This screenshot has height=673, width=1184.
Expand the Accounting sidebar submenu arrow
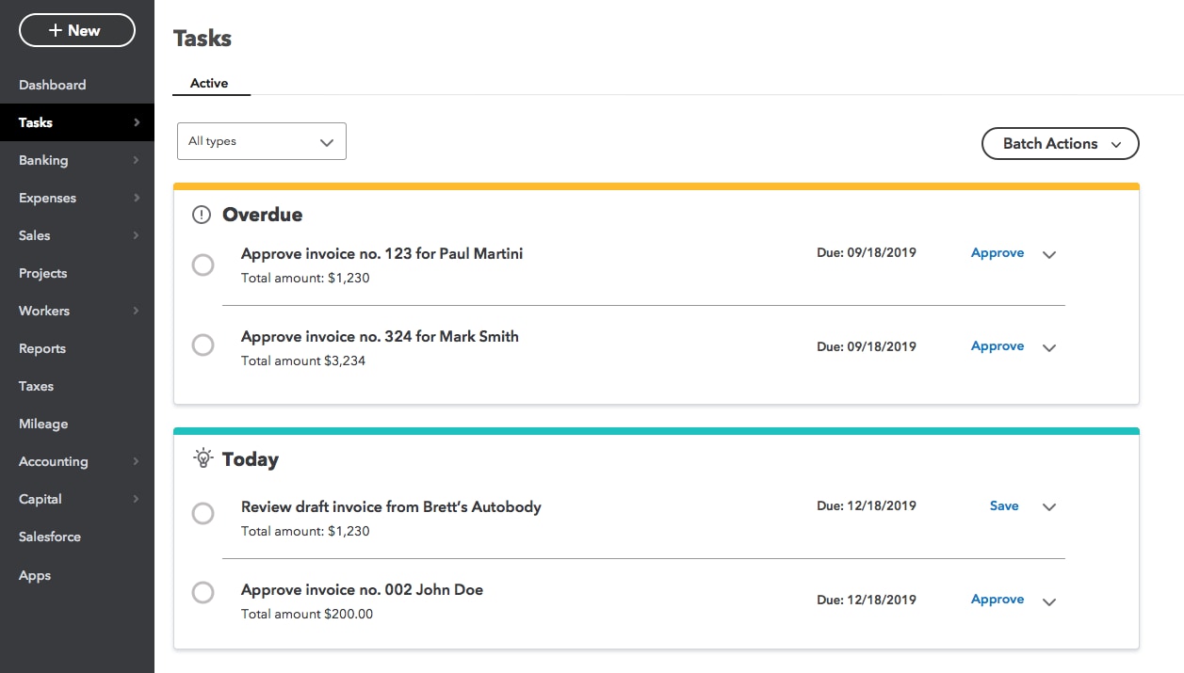coord(137,461)
